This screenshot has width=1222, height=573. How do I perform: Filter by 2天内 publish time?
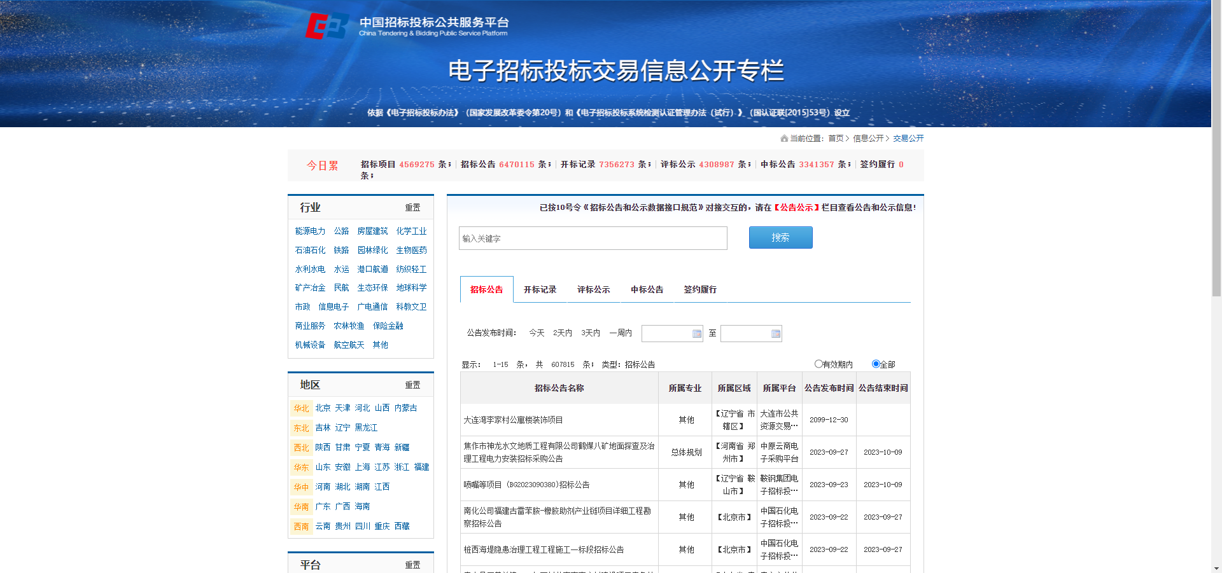click(x=563, y=333)
